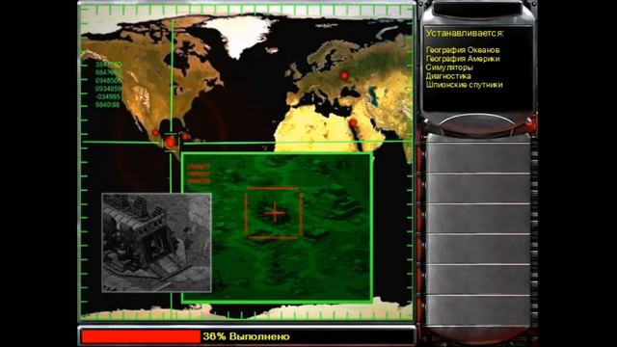
Task: Select 'Диагностика' in install list
Action: point(448,76)
